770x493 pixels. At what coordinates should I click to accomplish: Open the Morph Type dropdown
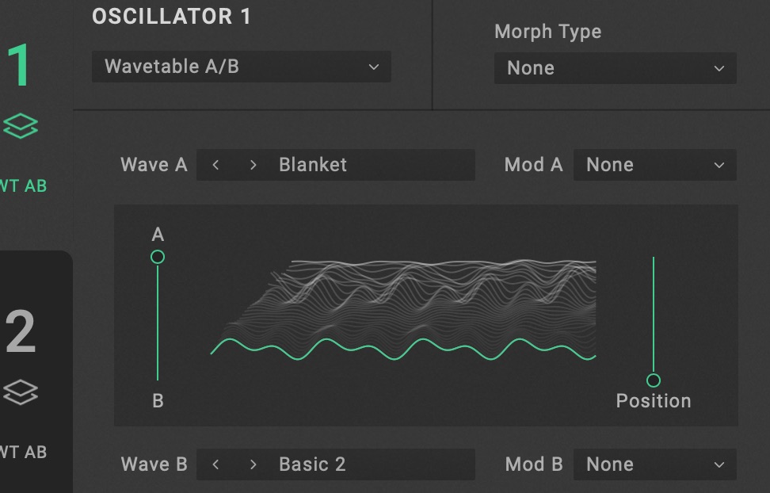(x=616, y=68)
